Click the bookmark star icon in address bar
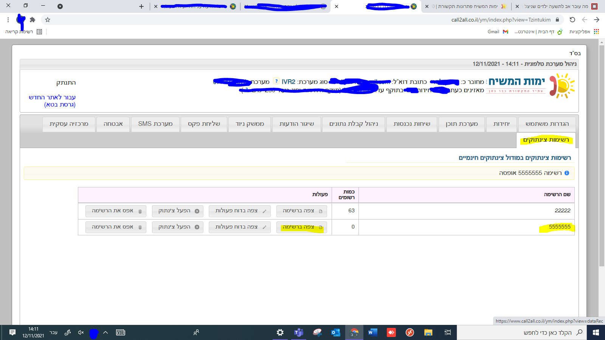 click(48, 20)
